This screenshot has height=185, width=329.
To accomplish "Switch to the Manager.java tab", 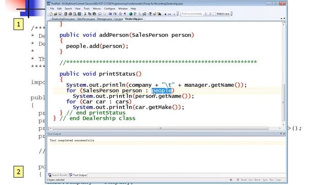I will click(104, 19).
